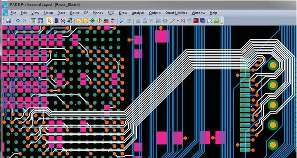
Task: Expand the dropdown arrow beside the pencil icon
Action: (177, 21)
